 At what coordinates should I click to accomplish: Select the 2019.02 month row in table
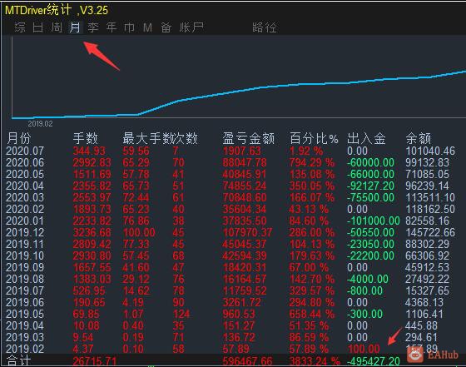25,349
